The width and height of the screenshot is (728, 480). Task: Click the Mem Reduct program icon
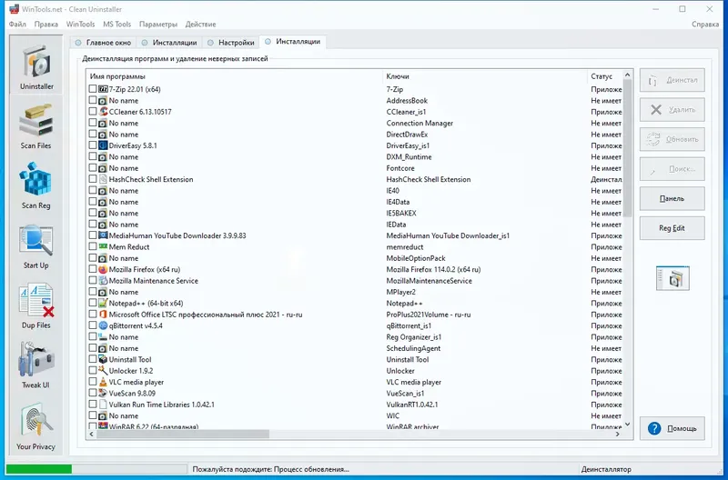click(103, 246)
